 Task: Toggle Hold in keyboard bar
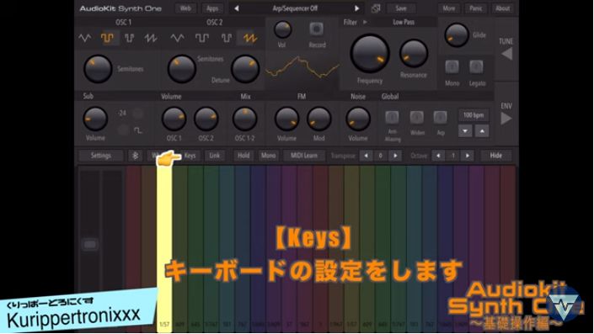tap(243, 156)
